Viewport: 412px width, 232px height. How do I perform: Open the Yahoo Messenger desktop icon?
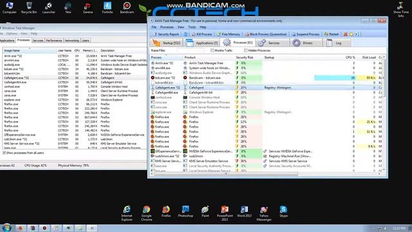264,213
